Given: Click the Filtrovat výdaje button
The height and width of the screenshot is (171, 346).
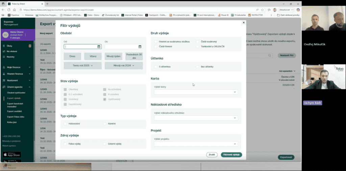Looking at the screenshot, I should pos(231,155).
